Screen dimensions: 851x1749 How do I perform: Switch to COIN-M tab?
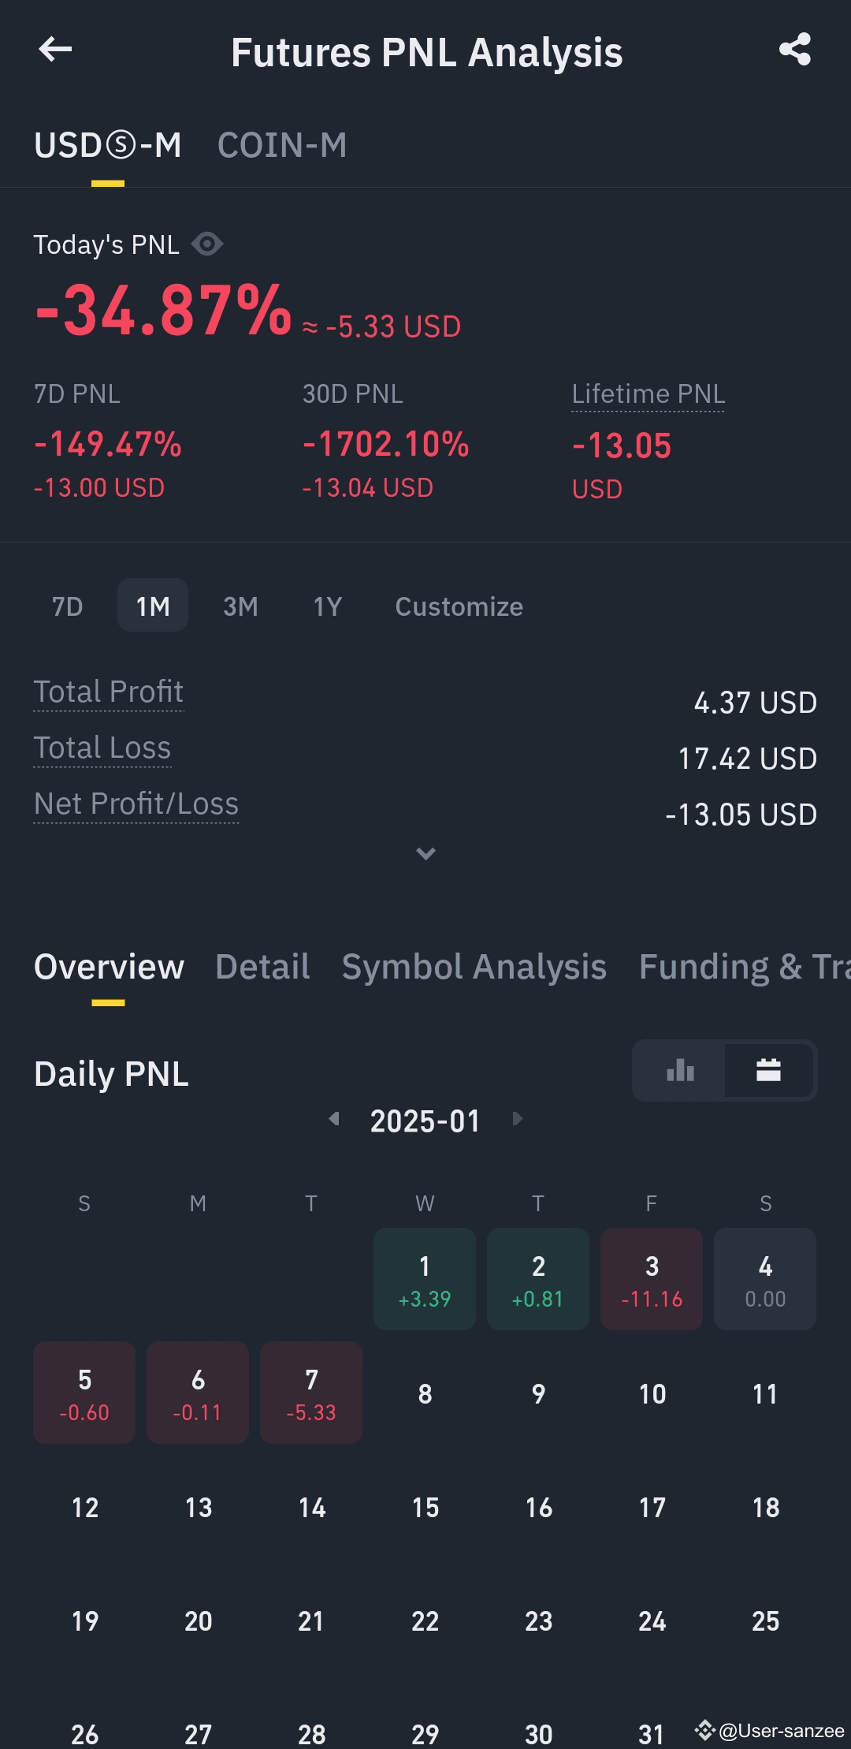282,146
